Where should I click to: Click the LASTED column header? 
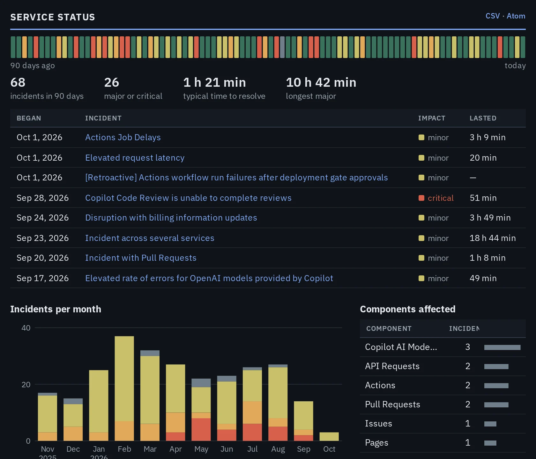pos(483,118)
